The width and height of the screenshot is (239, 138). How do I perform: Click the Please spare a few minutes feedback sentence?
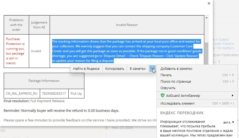tap(80, 120)
